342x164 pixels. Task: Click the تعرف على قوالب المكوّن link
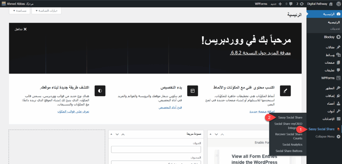(73, 112)
